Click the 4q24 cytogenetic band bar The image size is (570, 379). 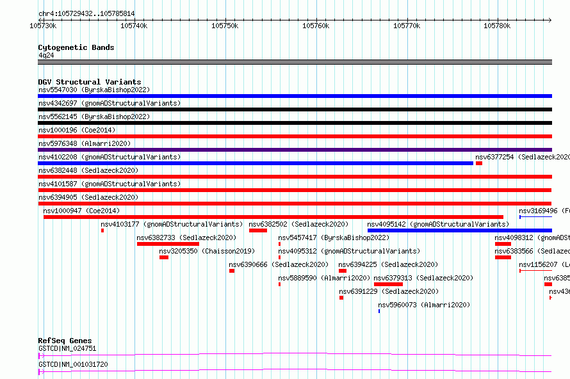coord(295,62)
